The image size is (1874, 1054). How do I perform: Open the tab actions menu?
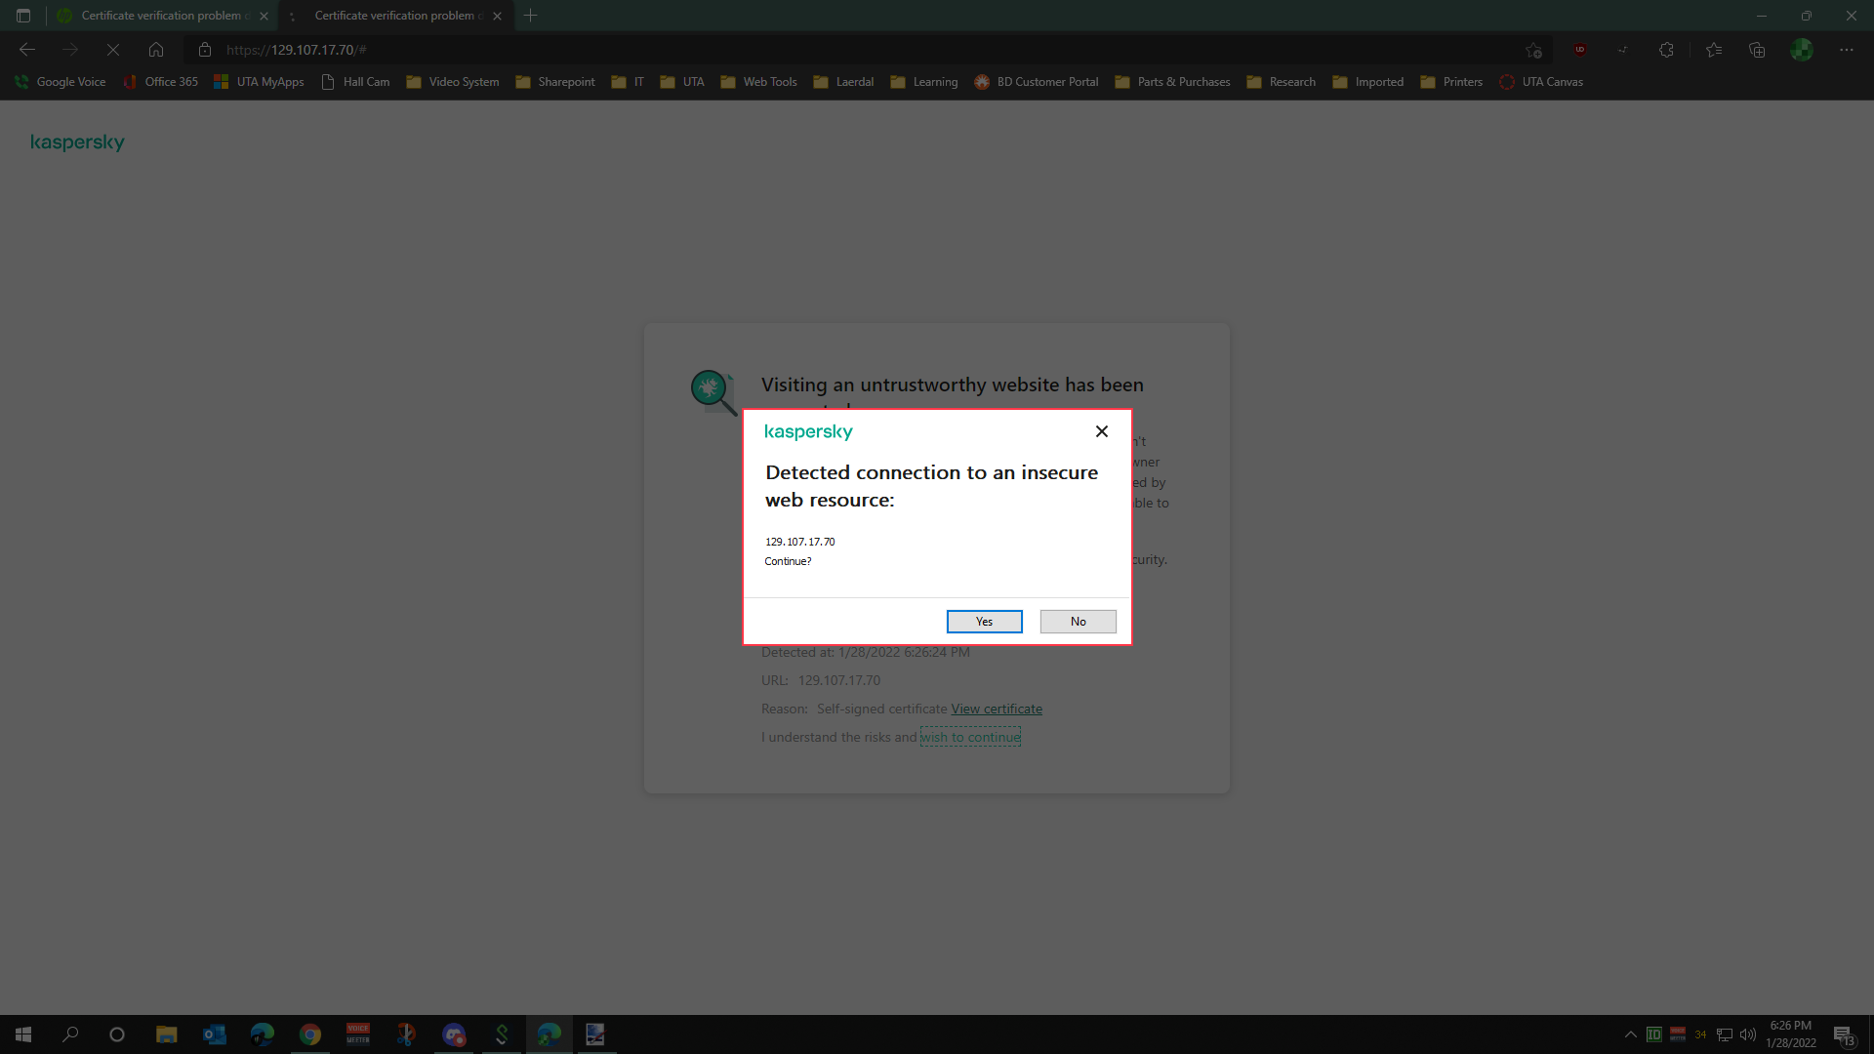point(23,16)
